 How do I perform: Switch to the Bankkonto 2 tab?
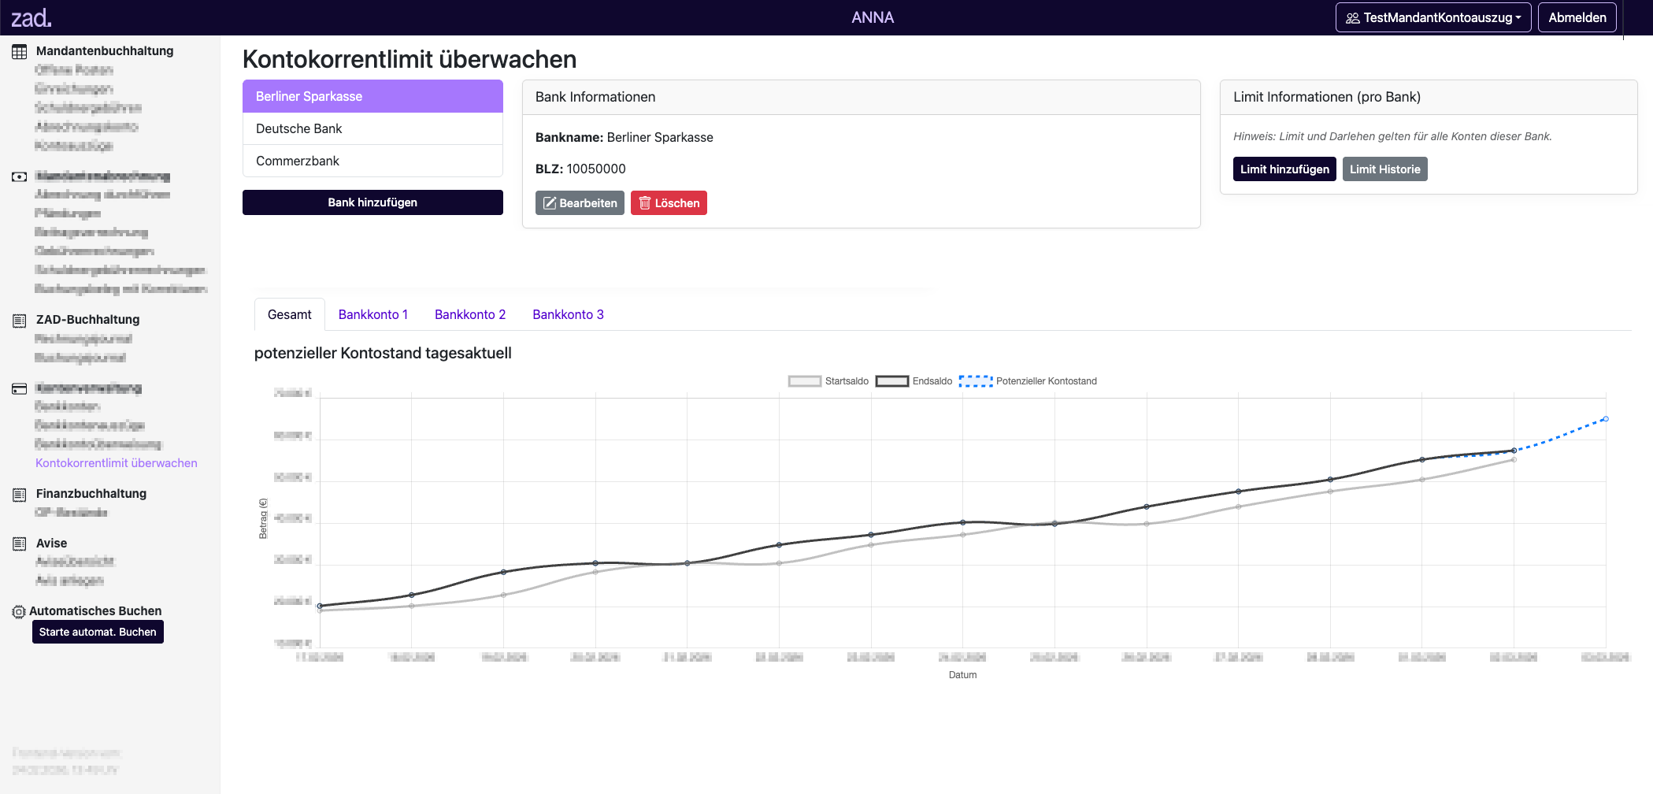(470, 314)
